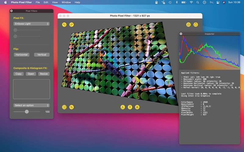
Task: Click the resize canvas icon at bottom left
Action: [64, 107]
